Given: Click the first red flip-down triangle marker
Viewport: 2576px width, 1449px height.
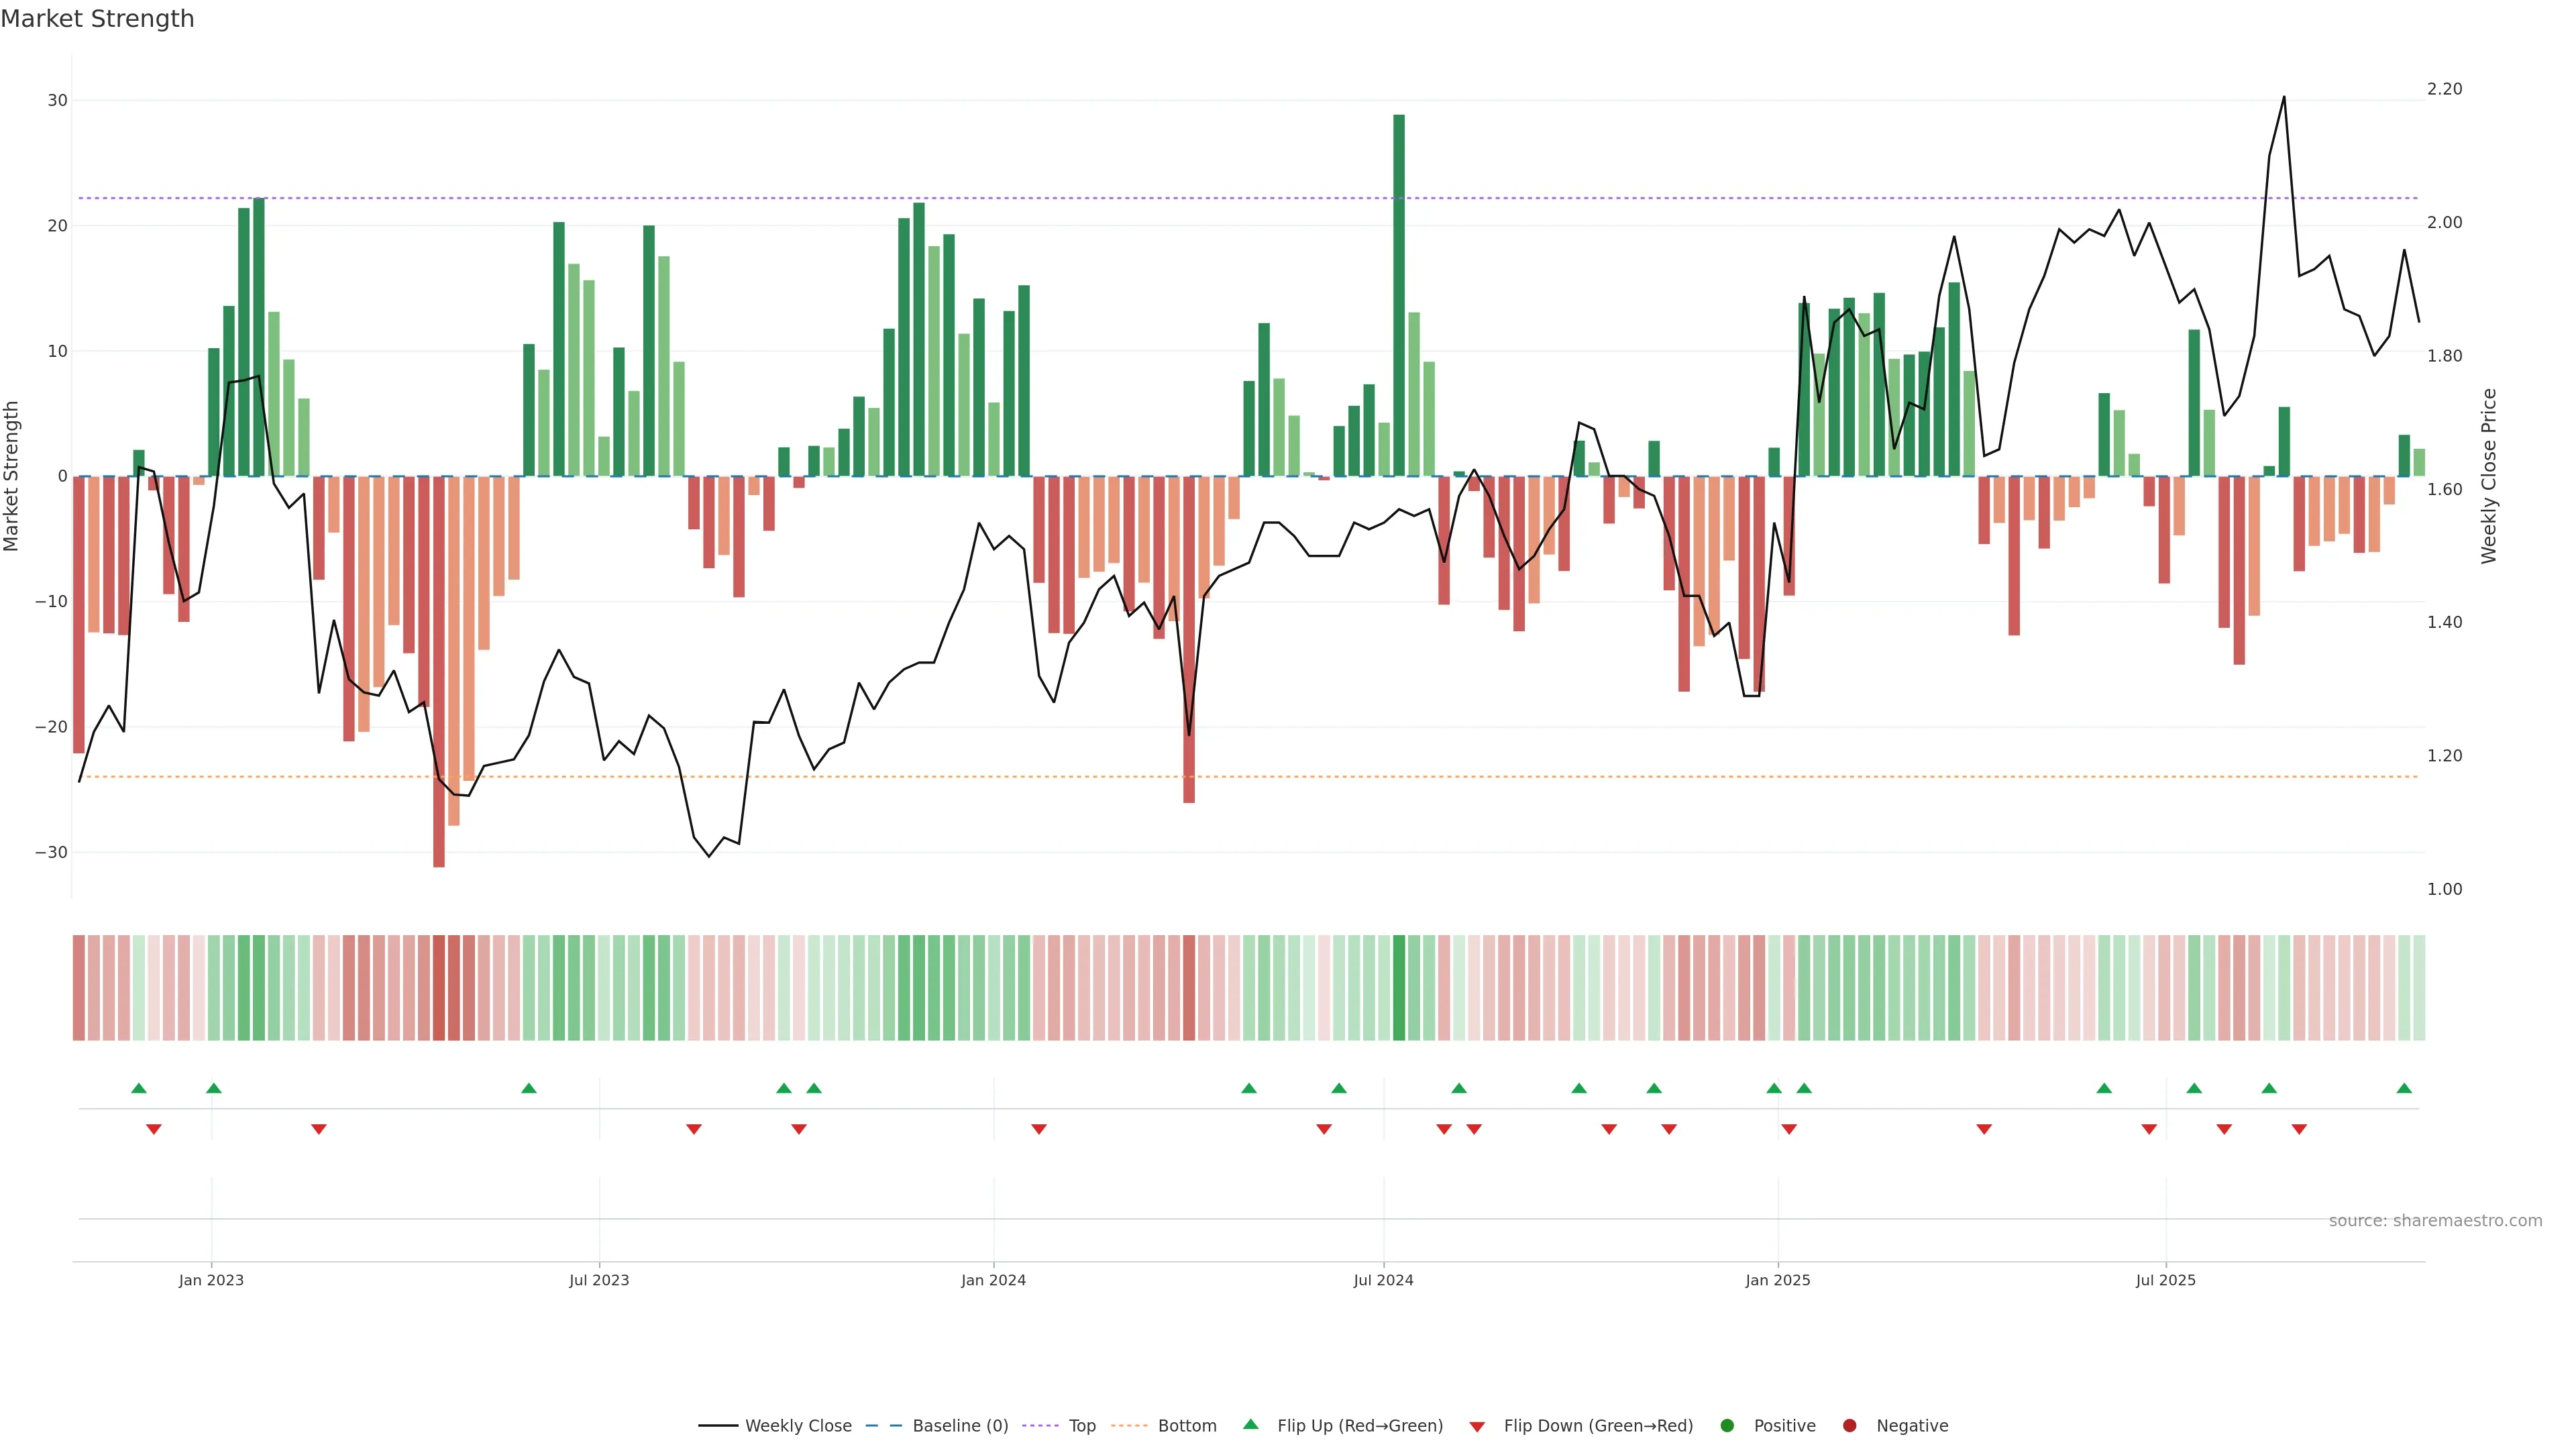Looking at the screenshot, I should click(154, 1129).
